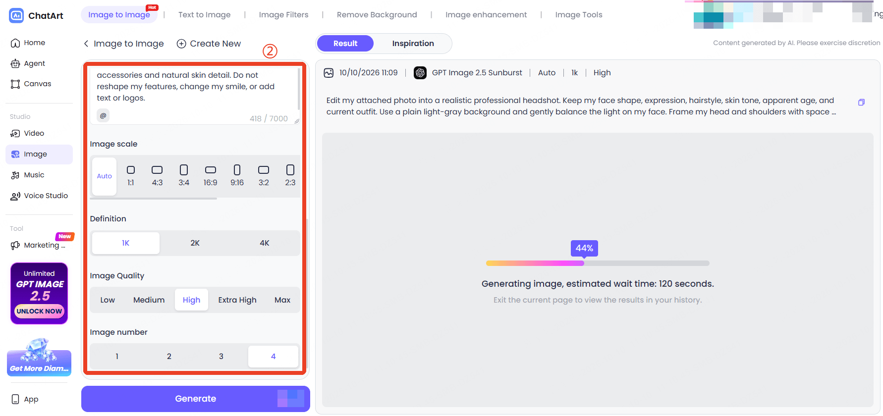Set Definition to 2K
Viewport: 883px width, 416px height.
[x=195, y=243]
